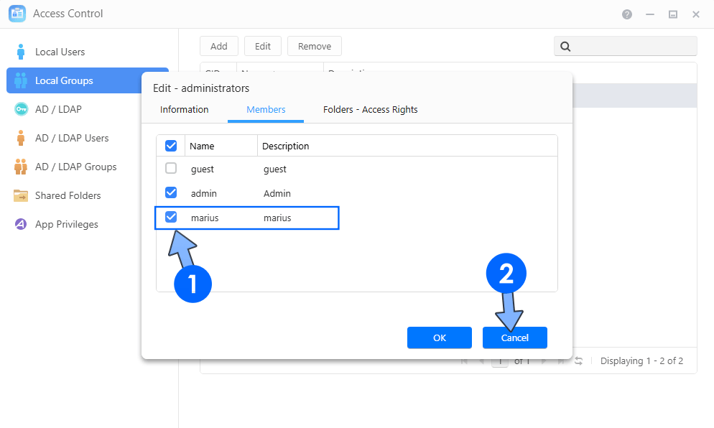714x428 pixels.
Task: Open AD / LDAP Groups icon
Action: [x=21, y=167]
